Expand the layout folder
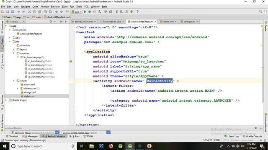The height and width of the screenshot is (150, 268). coord(14,49)
